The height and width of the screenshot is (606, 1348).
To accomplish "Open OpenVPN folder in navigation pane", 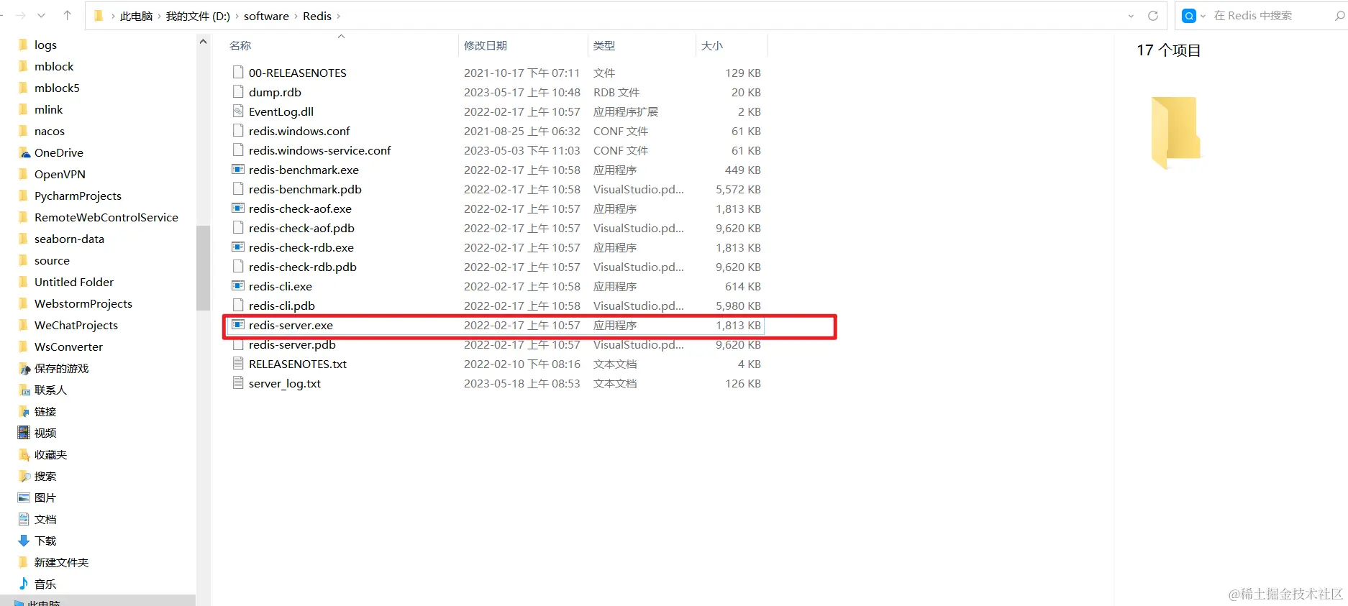I will [x=60, y=174].
